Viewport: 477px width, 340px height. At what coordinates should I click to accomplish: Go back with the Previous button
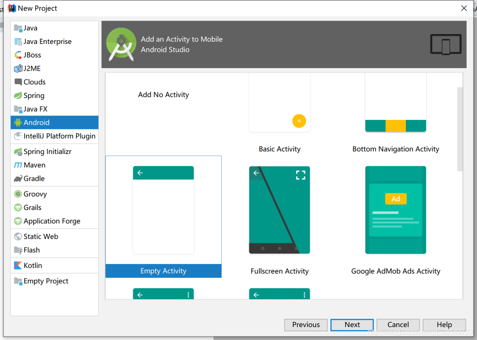coord(306,325)
